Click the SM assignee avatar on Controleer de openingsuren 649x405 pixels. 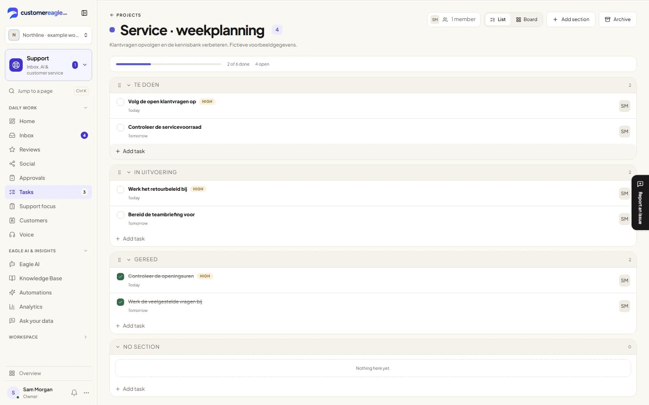pyautogui.click(x=624, y=281)
